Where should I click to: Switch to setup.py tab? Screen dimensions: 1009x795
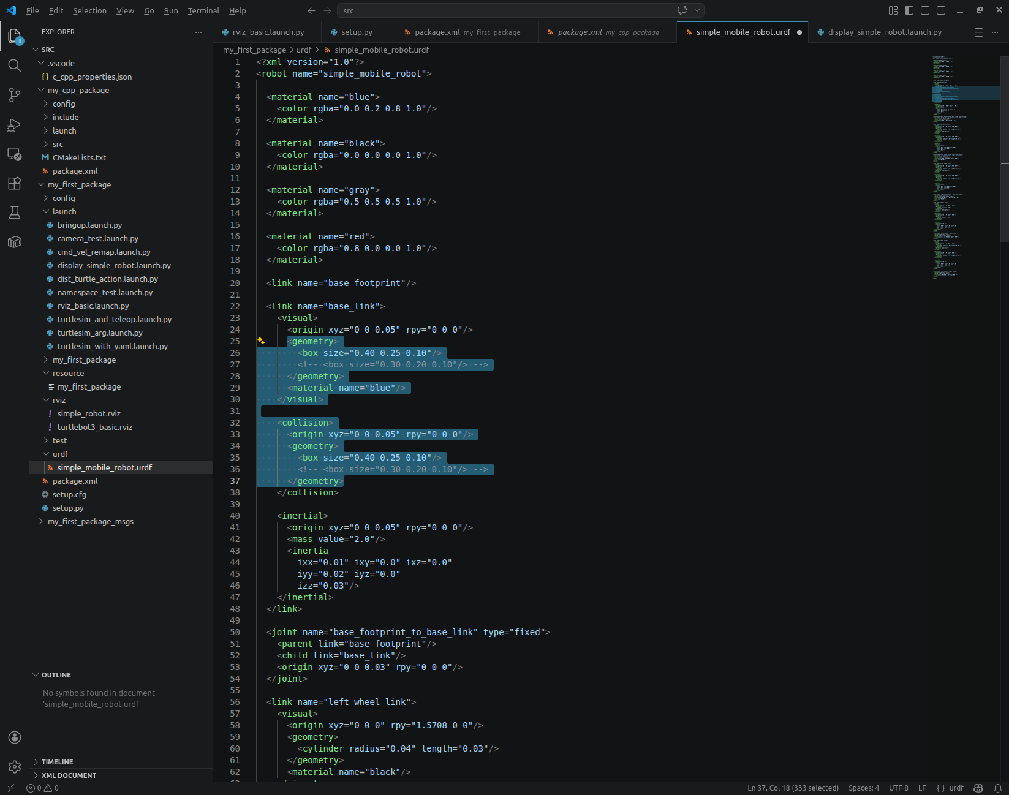tap(357, 32)
